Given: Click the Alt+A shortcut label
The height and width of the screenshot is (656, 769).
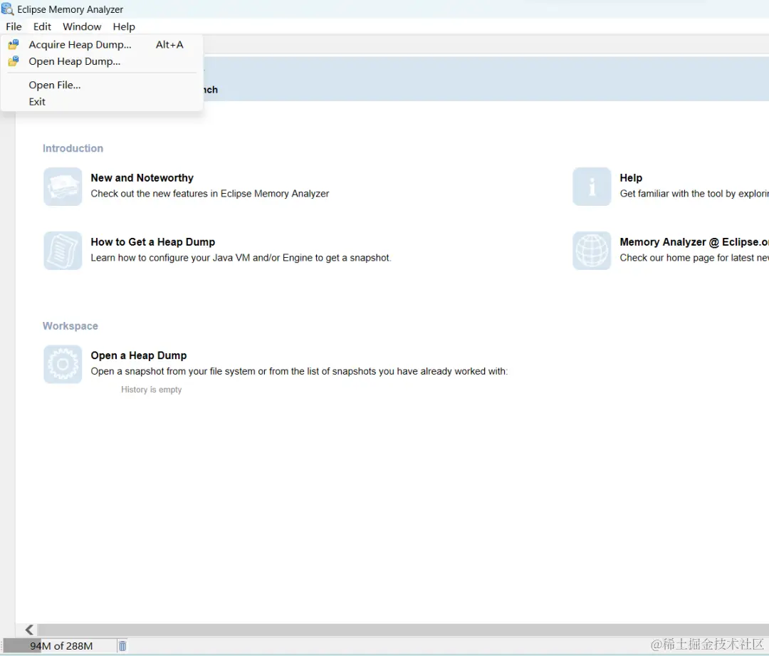Looking at the screenshot, I should (169, 45).
